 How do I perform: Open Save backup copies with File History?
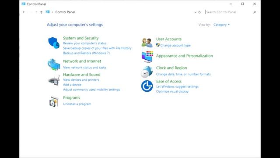(x=97, y=48)
